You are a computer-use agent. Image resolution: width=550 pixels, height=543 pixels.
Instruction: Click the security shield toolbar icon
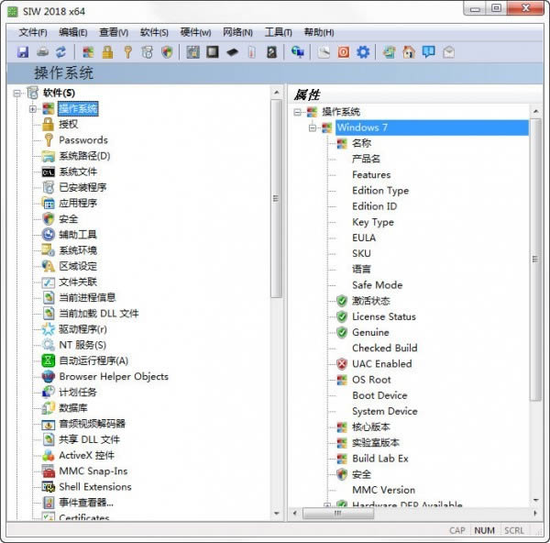pyautogui.click(x=168, y=52)
